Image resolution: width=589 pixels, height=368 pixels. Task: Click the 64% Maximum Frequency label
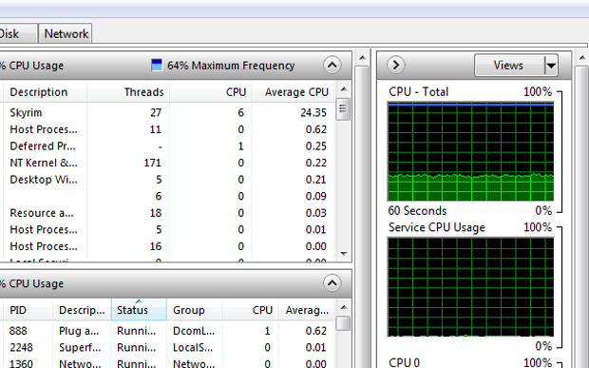tap(231, 66)
